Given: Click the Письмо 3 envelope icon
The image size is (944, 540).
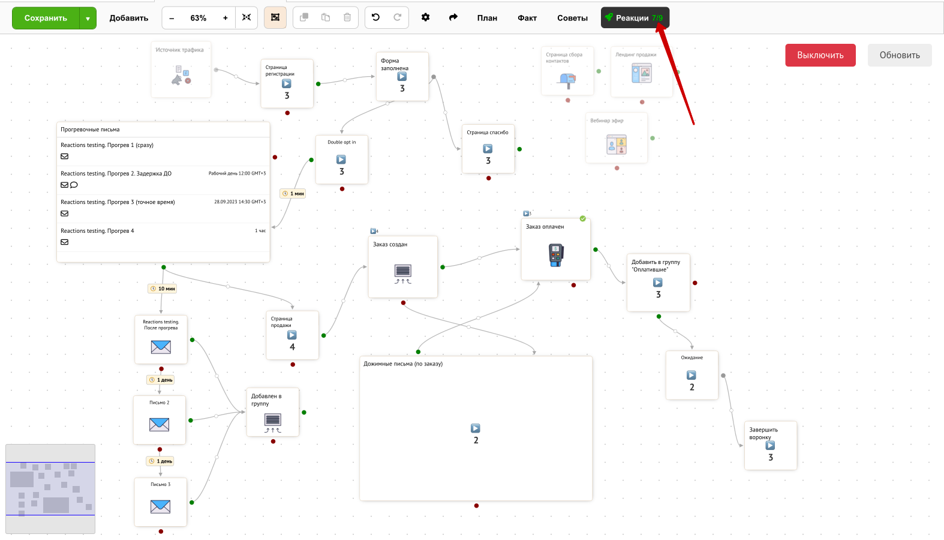Looking at the screenshot, I should (160, 506).
